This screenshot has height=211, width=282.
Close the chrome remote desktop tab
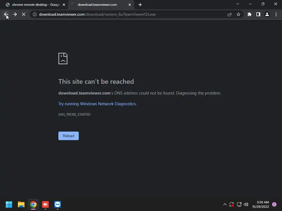[x=64, y=5]
